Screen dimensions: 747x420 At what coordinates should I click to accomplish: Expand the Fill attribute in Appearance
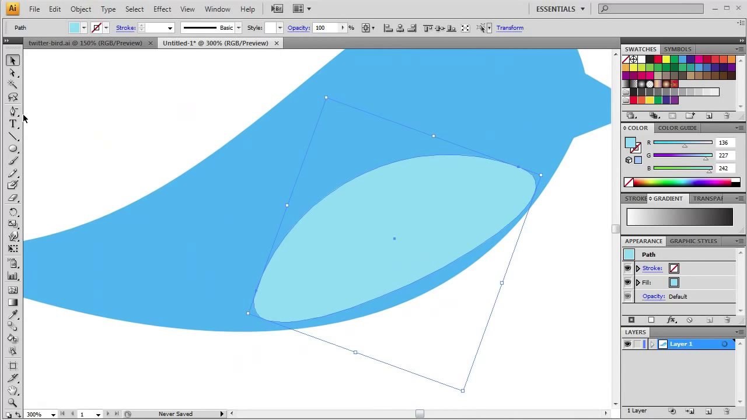pyautogui.click(x=638, y=282)
